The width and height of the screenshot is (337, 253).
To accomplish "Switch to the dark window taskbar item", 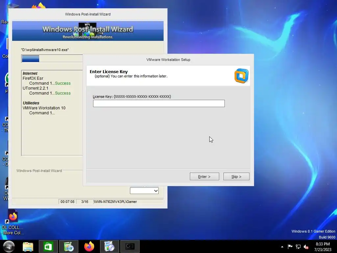I will pyautogui.click(x=130, y=246).
